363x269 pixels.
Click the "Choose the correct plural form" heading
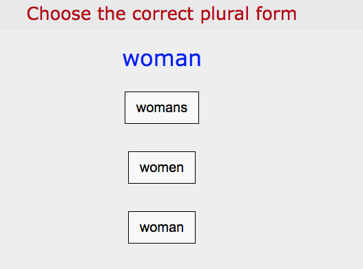(162, 14)
